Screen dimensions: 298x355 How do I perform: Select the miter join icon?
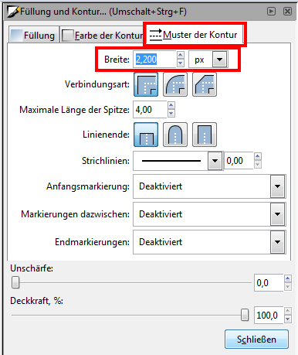pyautogui.click(x=146, y=84)
